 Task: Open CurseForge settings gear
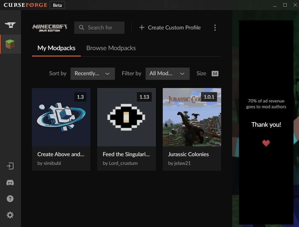[10, 215]
